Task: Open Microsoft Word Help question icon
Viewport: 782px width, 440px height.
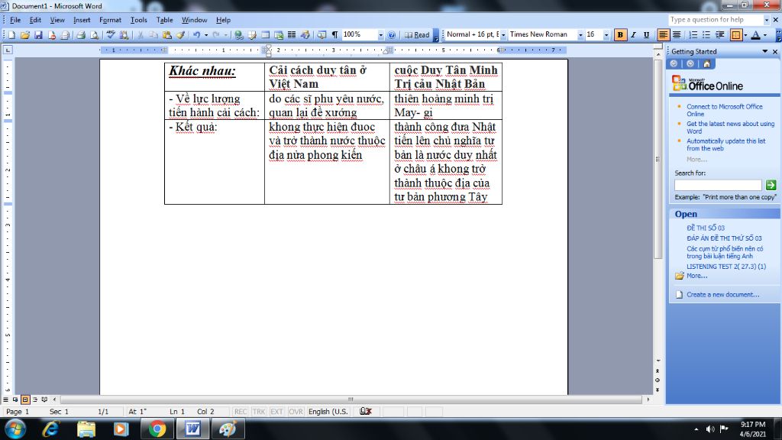Action: pyautogui.click(x=392, y=35)
